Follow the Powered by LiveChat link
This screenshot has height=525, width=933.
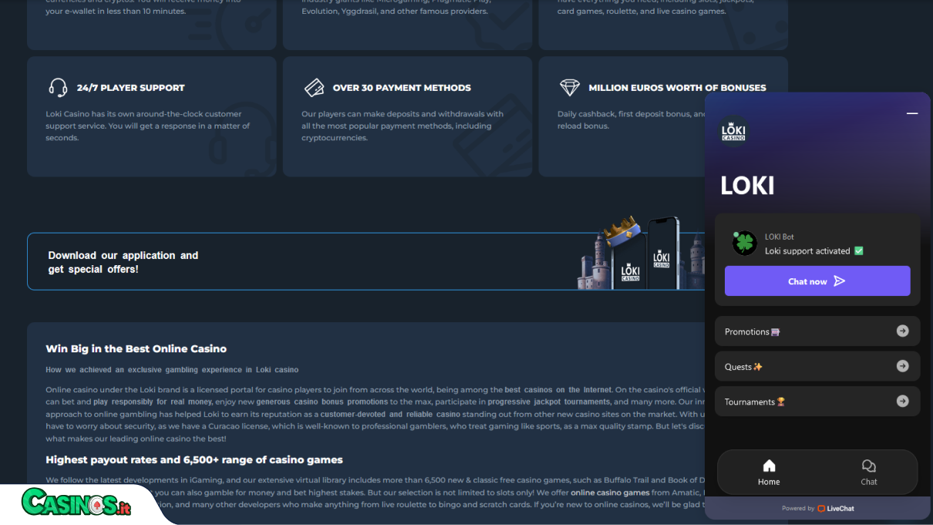818,509
